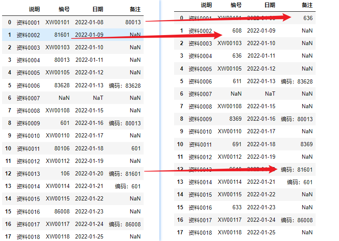
Task: Select 资料0007 in the left table
Action: 28,98
